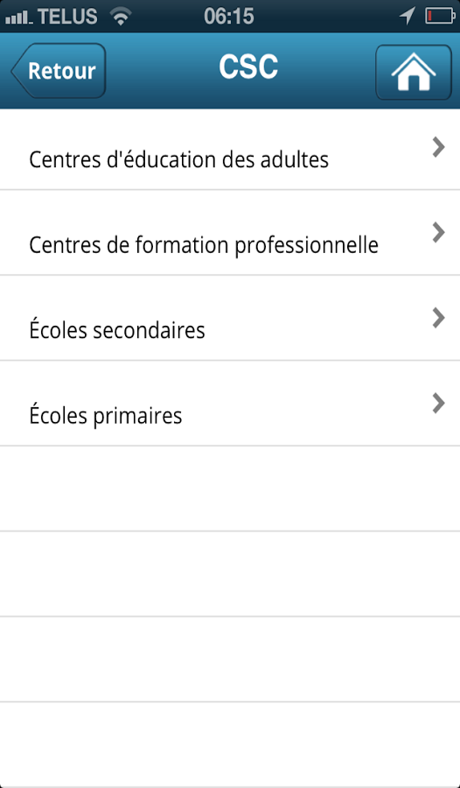Tap the battery icon in status bar
This screenshot has height=788, width=460.
click(440, 16)
